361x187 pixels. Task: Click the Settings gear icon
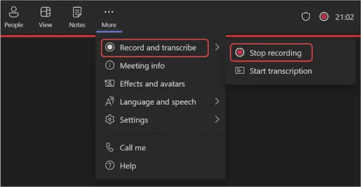tap(110, 120)
